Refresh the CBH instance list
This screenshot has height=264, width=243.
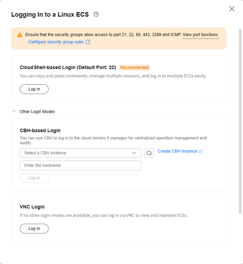point(149,153)
